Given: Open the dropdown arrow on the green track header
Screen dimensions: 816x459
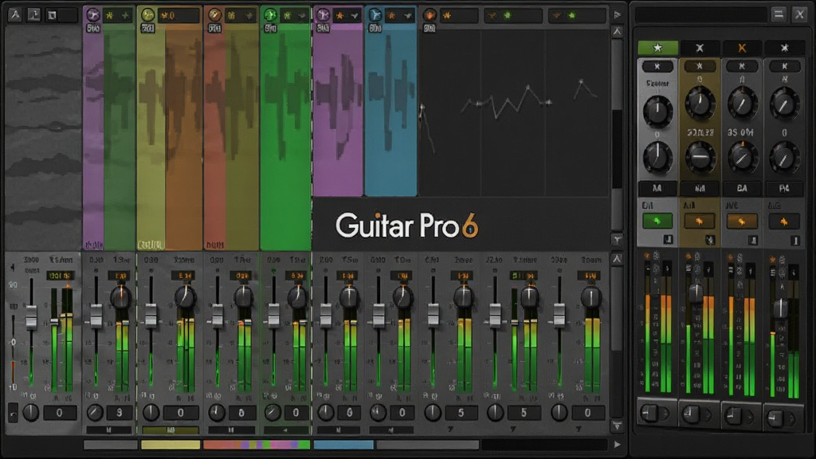Looking at the screenshot, I should (302, 16).
